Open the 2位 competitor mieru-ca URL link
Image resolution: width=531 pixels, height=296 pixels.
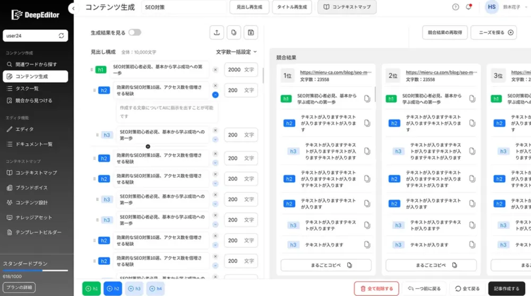441,72
